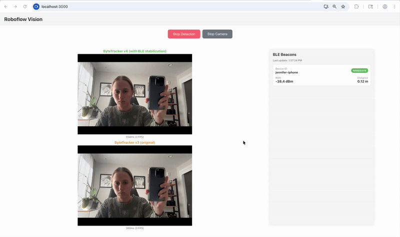Select the ByteTracker v4 video feed
This screenshot has width=400, height=237.
pos(134,94)
